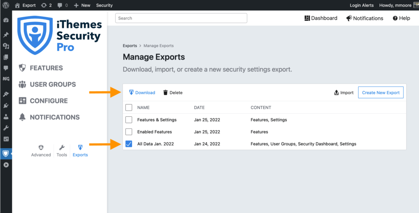Screen dimensions: 419x213
Task: Open the WordPress logo menu
Action: coord(6,5)
